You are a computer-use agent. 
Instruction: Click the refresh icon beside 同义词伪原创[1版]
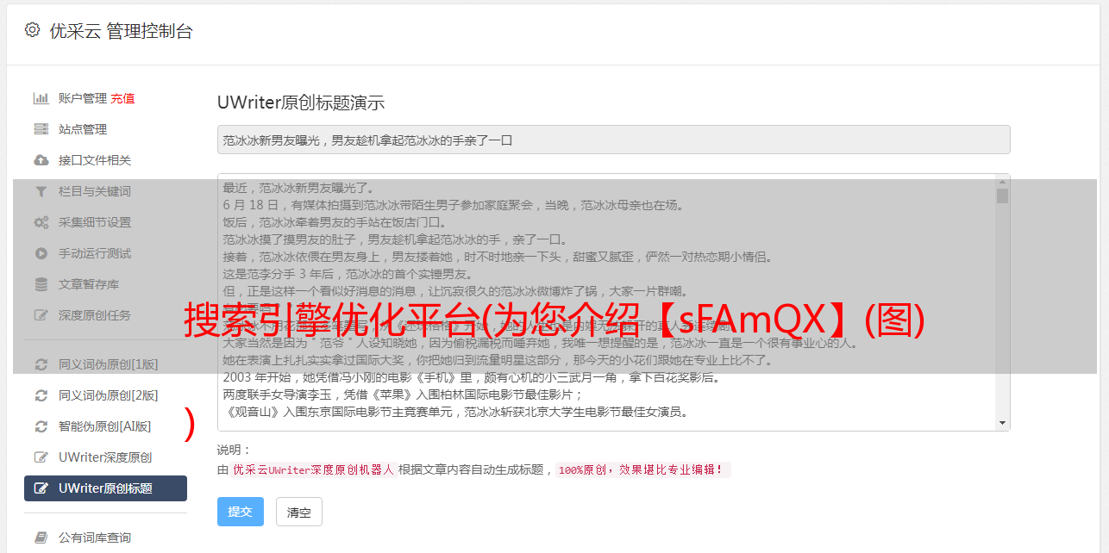(x=41, y=364)
